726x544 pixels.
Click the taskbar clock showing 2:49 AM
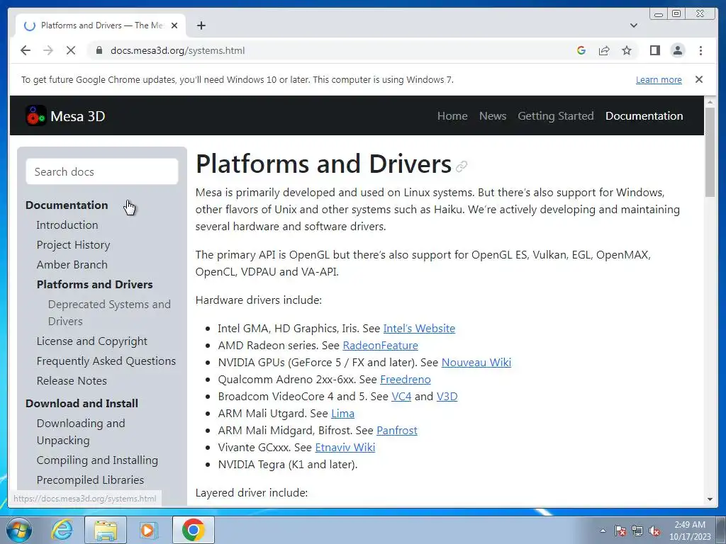690,531
